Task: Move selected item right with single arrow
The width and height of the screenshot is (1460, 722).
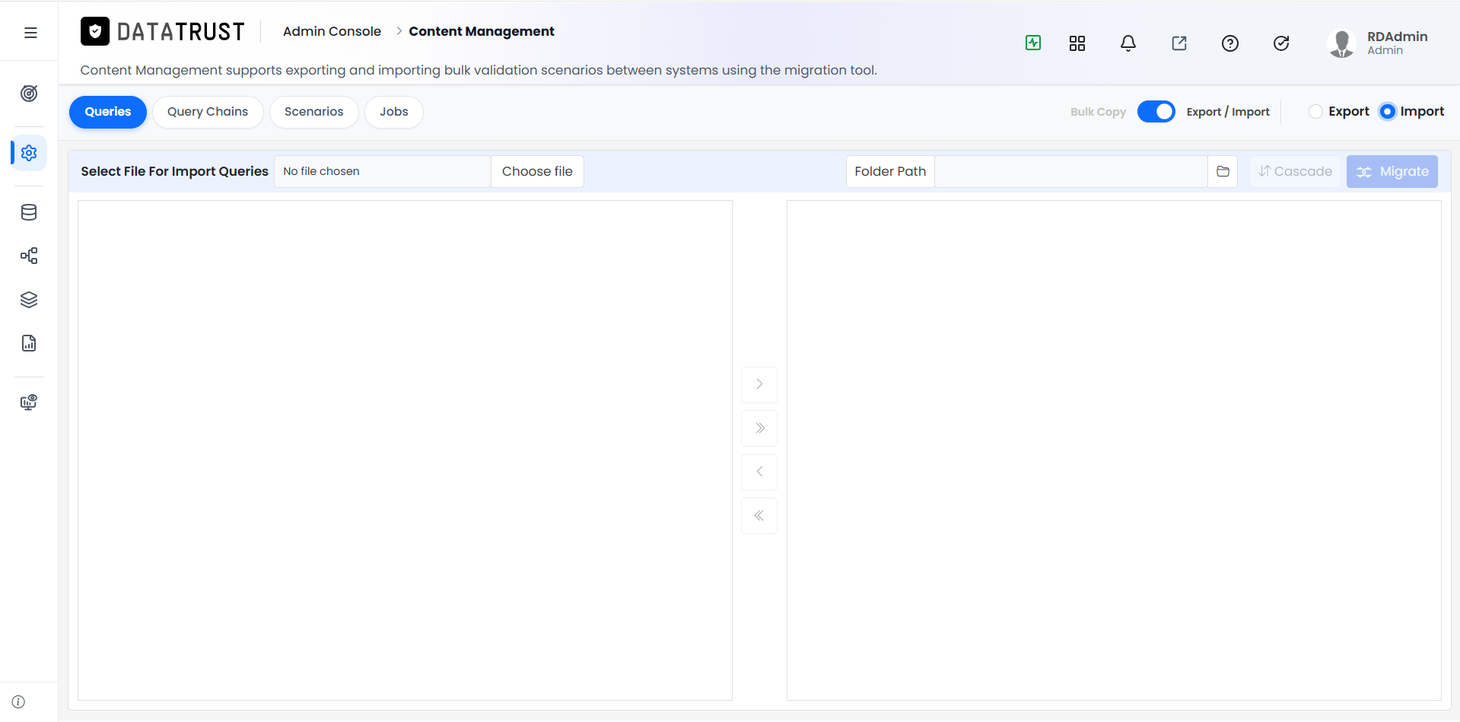Action: pyautogui.click(x=759, y=384)
